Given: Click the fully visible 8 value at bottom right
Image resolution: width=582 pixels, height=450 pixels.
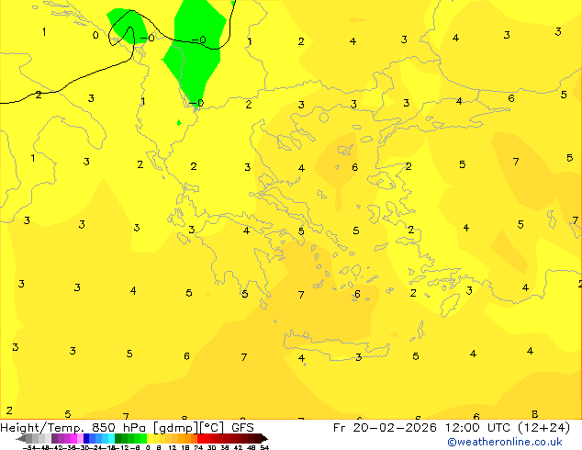Looking at the screenshot, I should coord(534,413).
